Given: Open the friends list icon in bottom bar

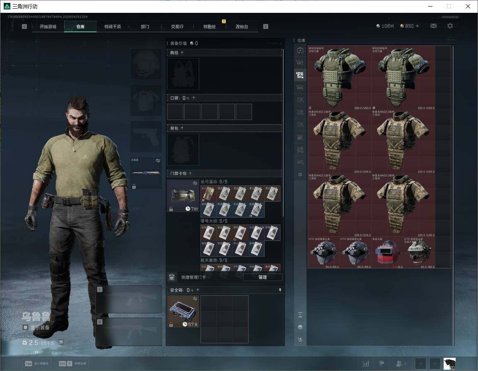Looking at the screenshot, I should tap(400, 364).
